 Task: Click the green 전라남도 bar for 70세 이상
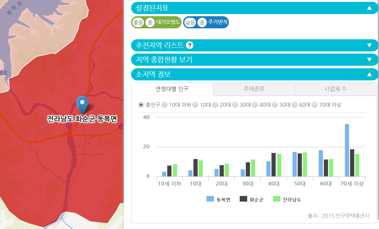click(357, 165)
